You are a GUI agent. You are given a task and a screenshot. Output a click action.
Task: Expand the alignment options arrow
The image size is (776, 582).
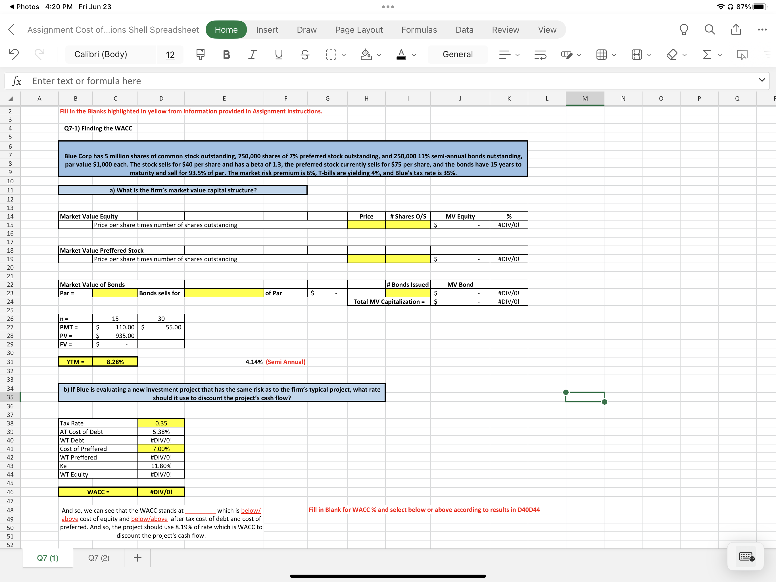[517, 55]
